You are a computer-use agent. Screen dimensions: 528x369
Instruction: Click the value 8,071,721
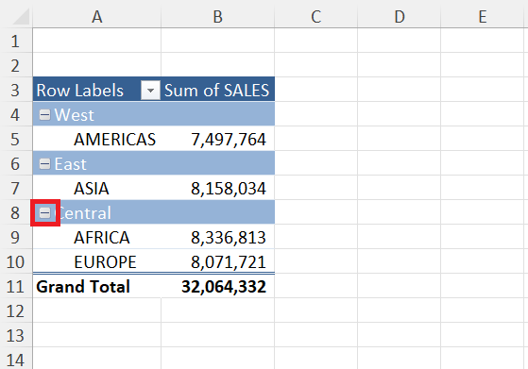pyautogui.click(x=229, y=262)
